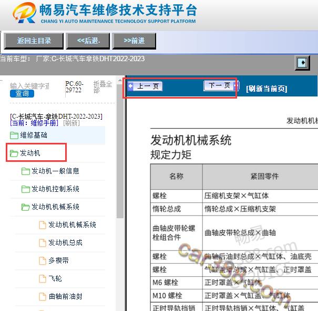Click the 名称 table column header
This screenshot has height=311, width=318.
[x=176, y=177]
